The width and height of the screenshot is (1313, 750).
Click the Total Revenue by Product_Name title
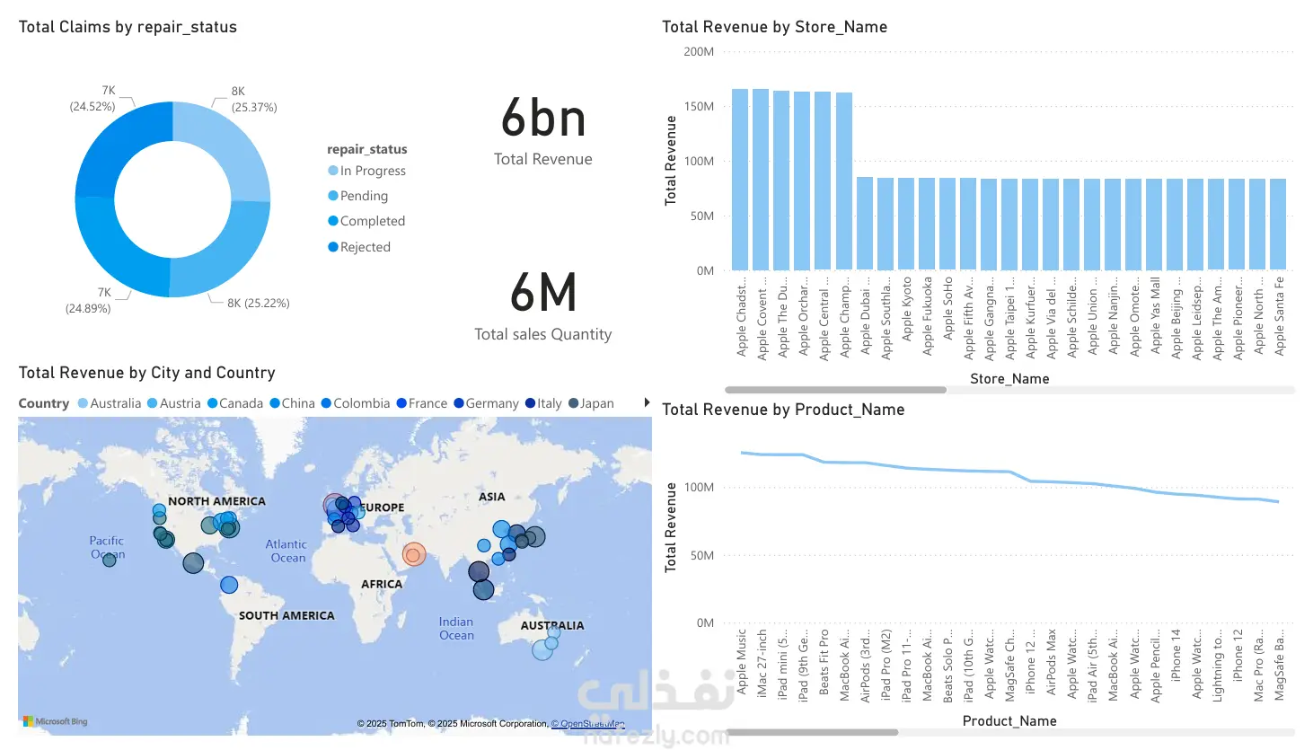(x=783, y=410)
